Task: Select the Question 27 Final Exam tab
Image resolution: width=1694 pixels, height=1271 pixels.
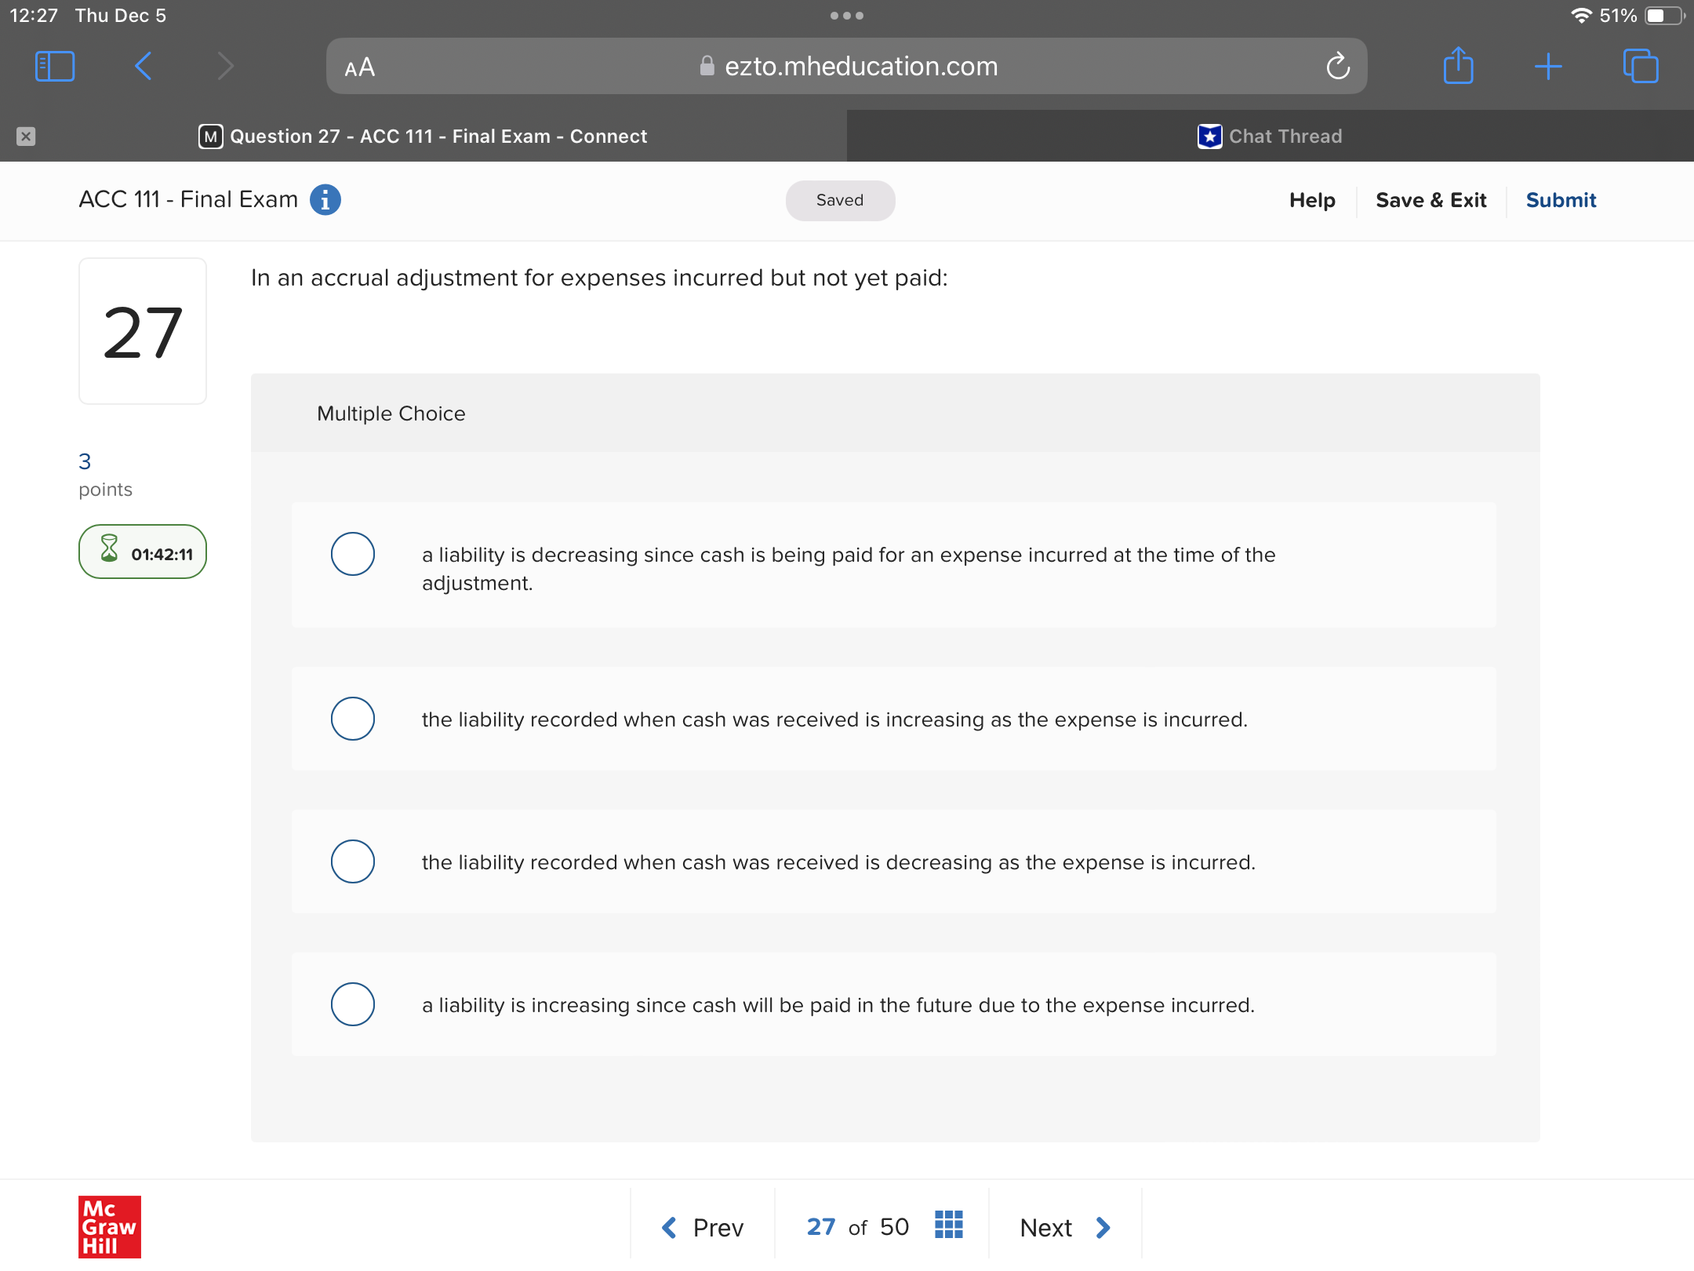Action: tap(423, 137)
